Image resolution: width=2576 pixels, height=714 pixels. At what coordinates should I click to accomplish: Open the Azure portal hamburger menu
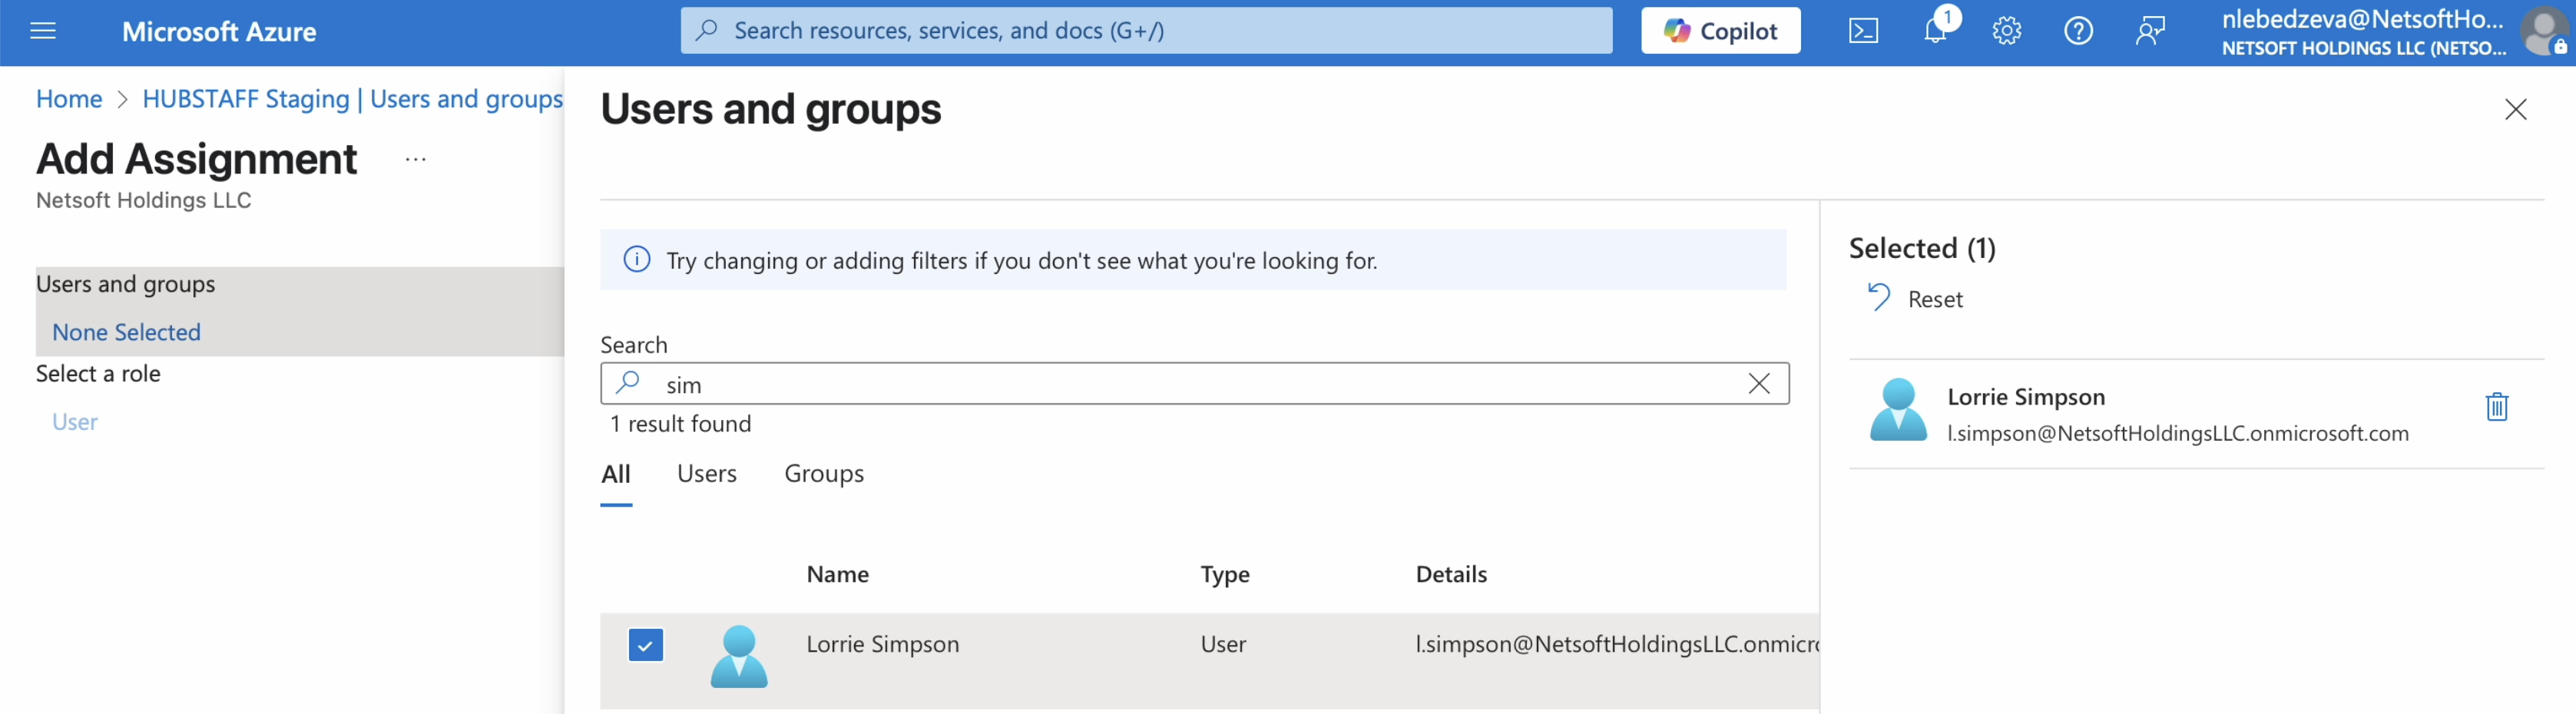[x=43, y=31]
